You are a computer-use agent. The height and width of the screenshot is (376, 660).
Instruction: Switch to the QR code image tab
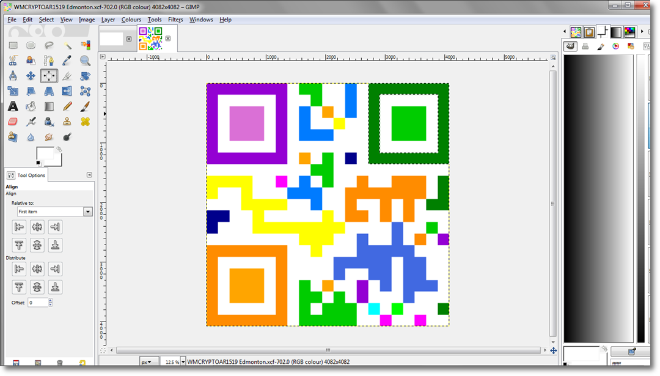click(151, 39)
